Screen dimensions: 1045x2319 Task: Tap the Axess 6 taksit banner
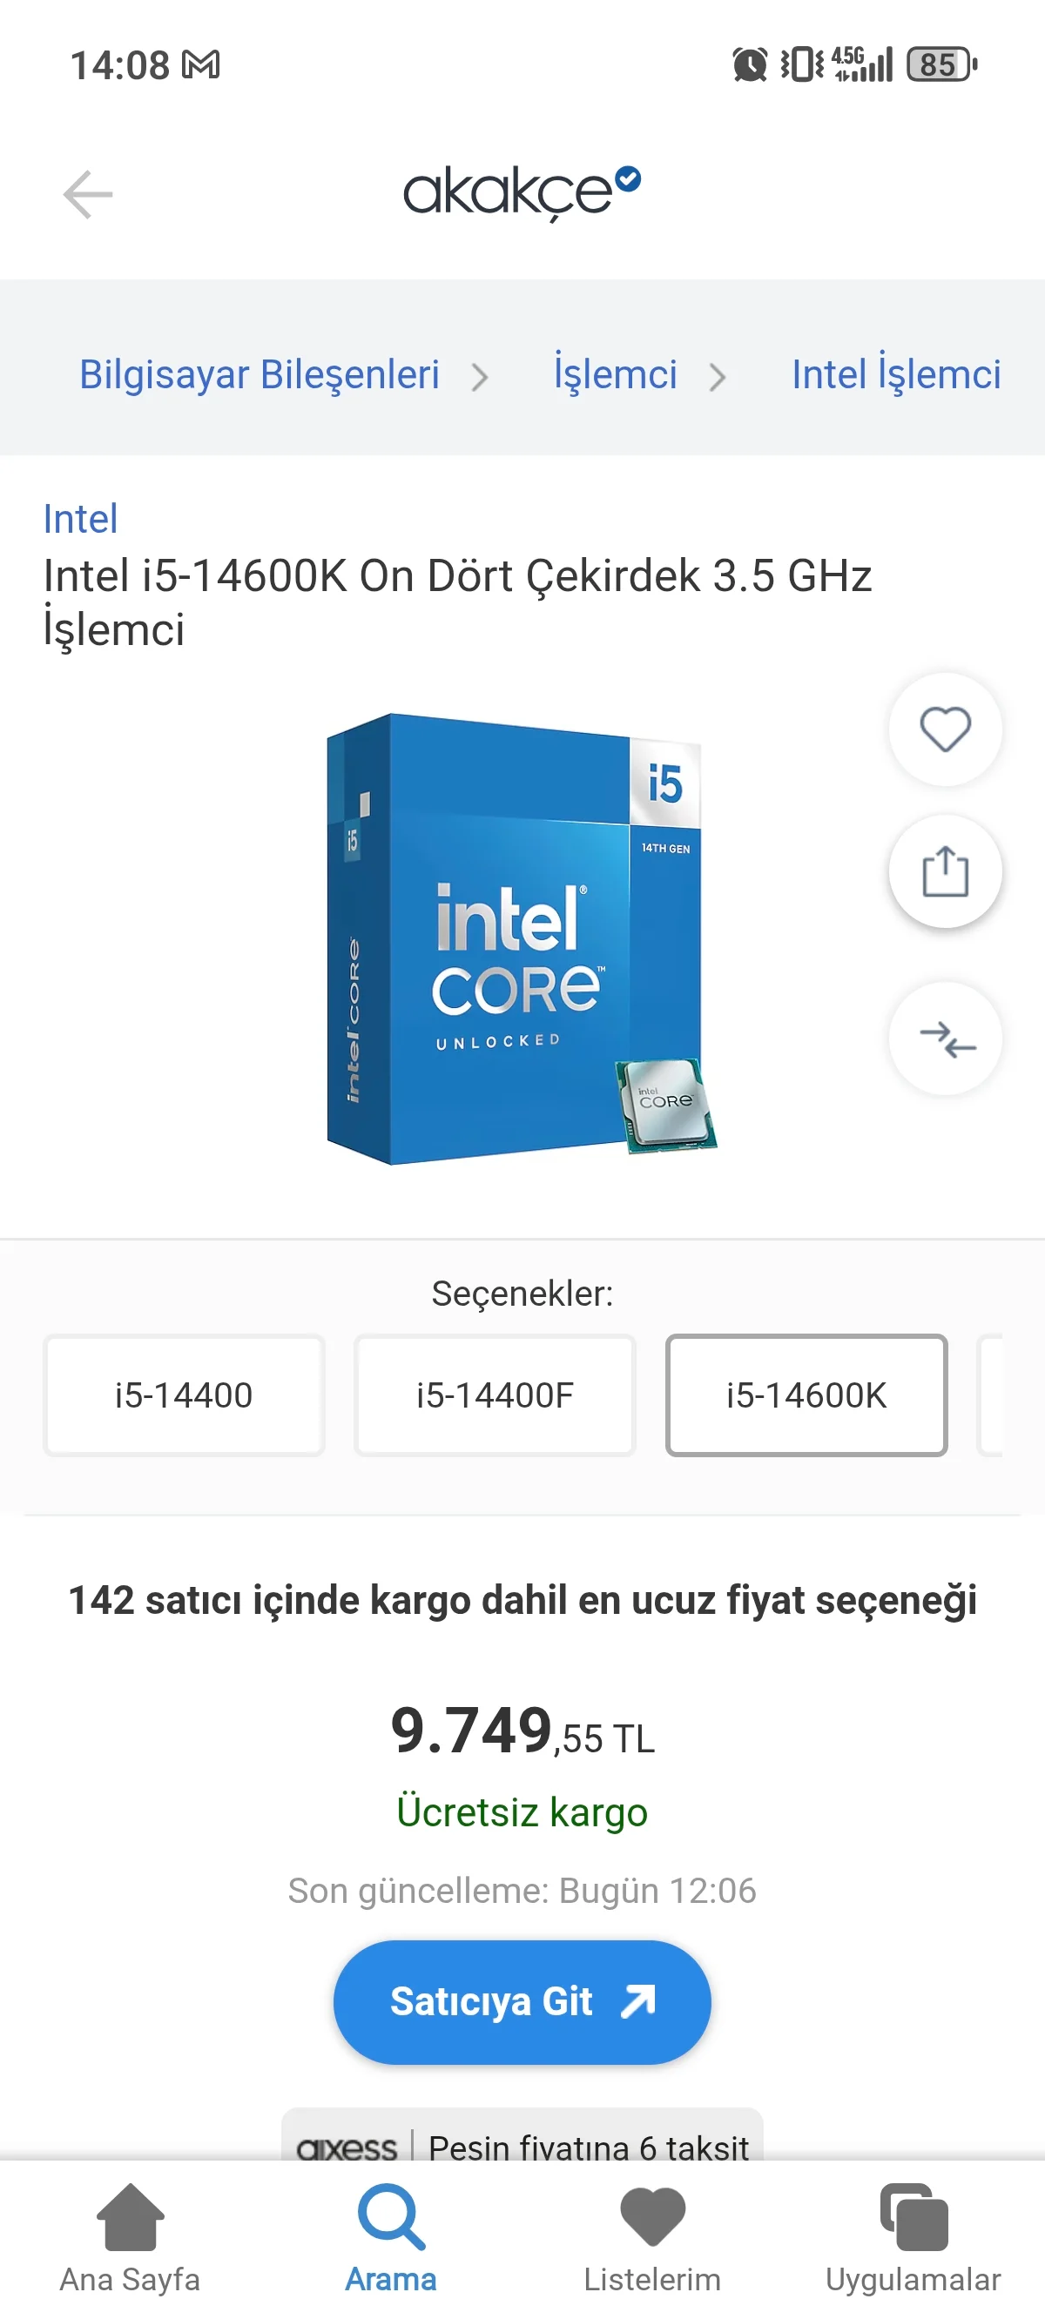click(x=522, y=2135)
